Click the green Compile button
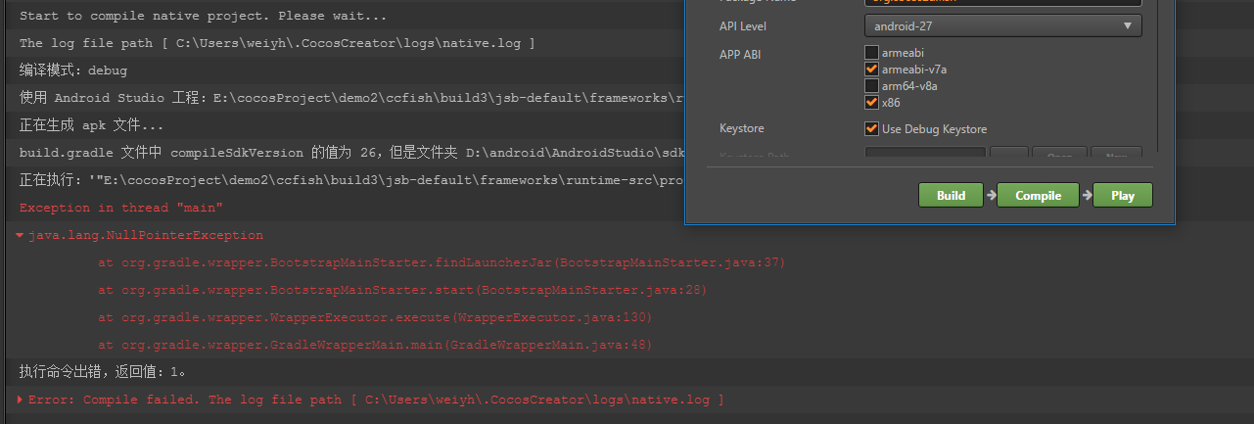The image size is (1254, 424). point(1038,195)
